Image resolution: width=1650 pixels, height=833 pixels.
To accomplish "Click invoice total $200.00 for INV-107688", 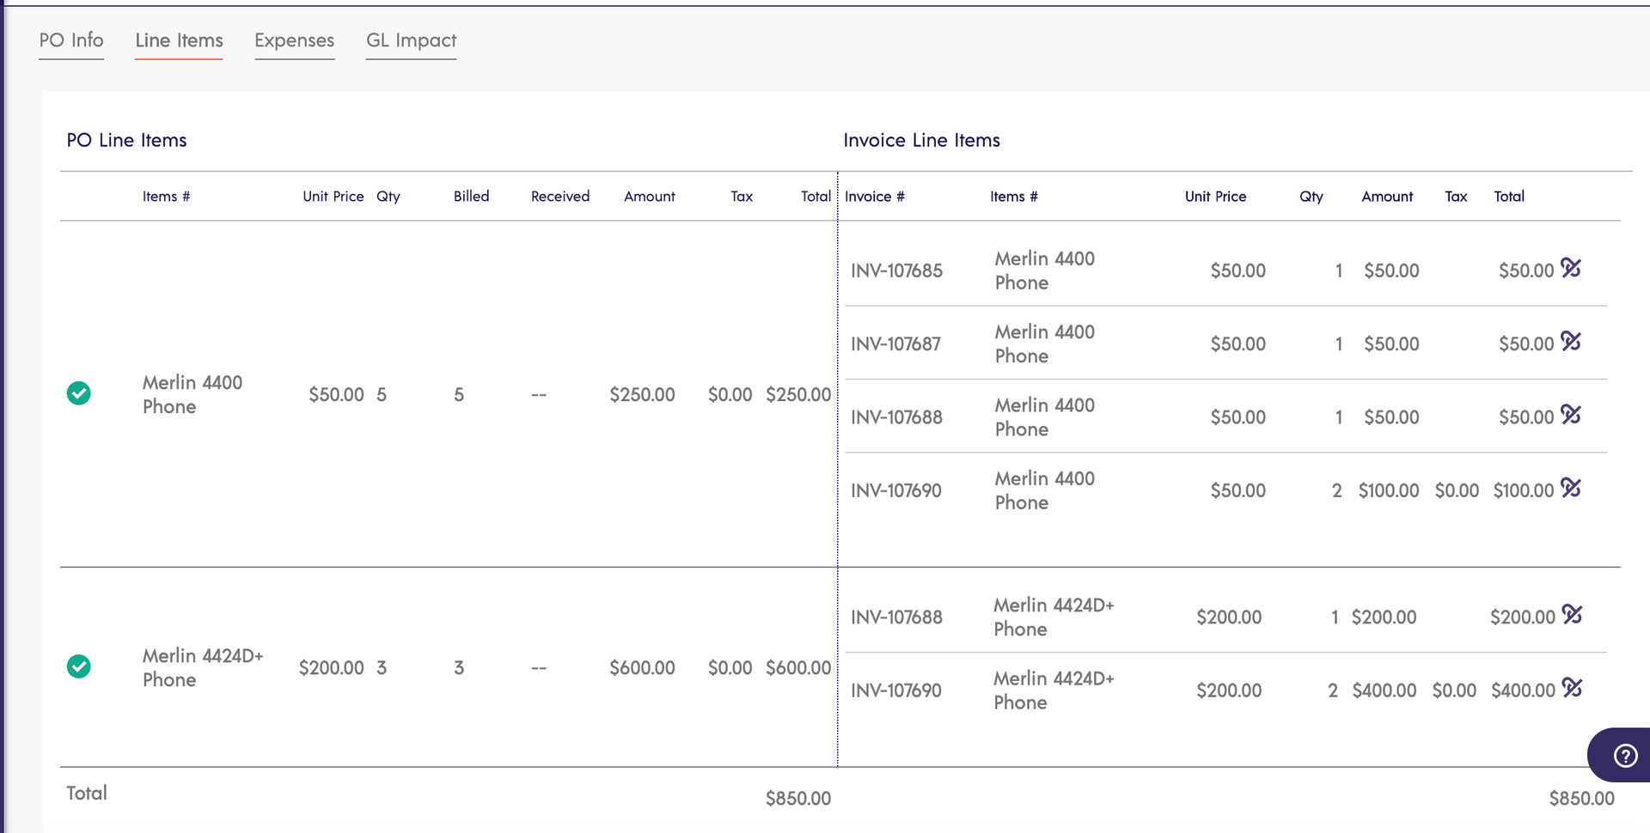I will [1523, 617].
